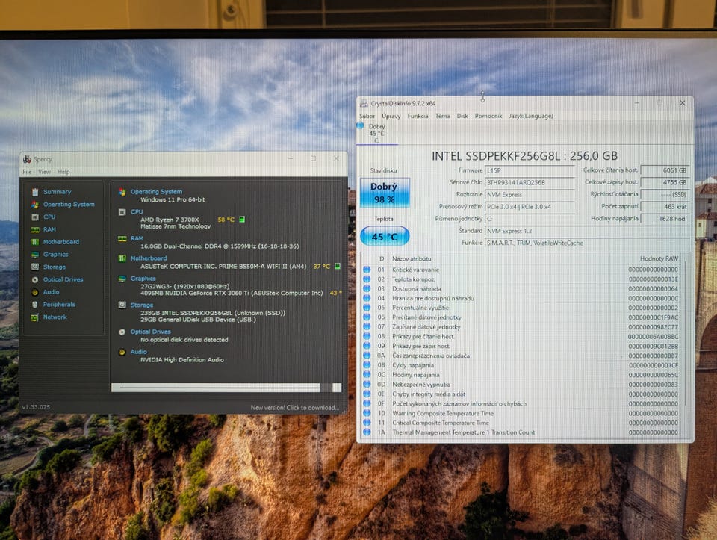
Task: Click CPU temperature indicator icon beside 58 °C
Action: [242, 220]
